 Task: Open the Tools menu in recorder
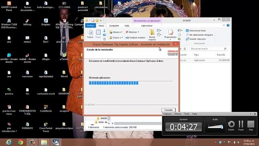(x=187, y=114)
